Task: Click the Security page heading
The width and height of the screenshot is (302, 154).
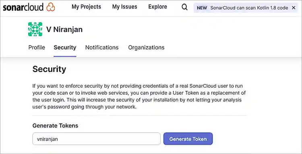Action: click(49, 69)
